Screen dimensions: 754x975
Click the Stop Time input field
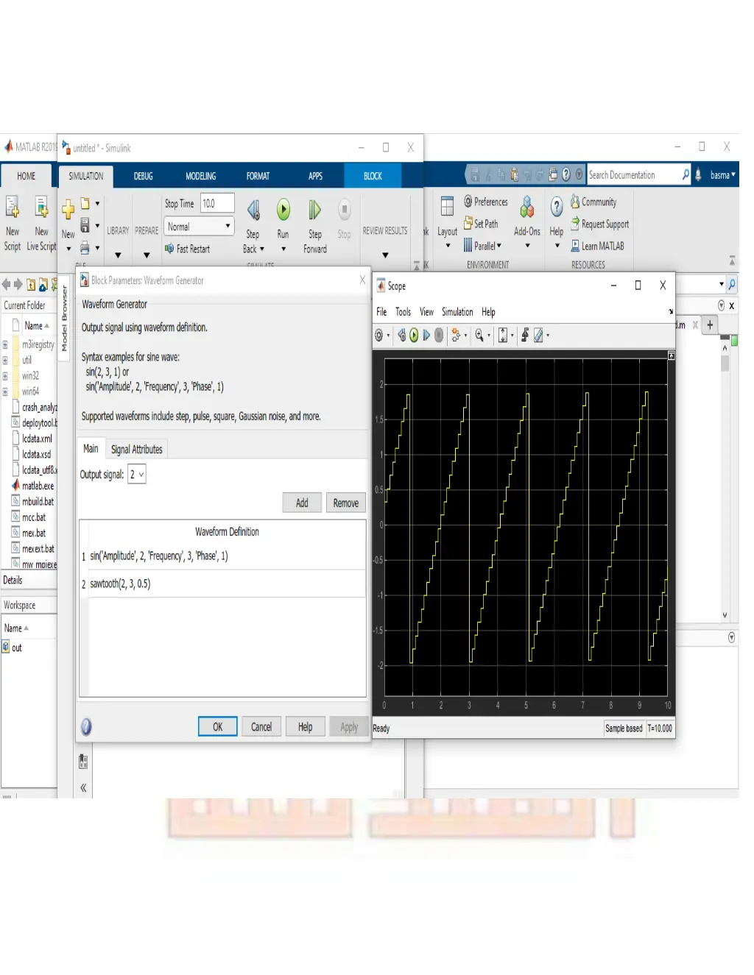[x=217, y=203]
